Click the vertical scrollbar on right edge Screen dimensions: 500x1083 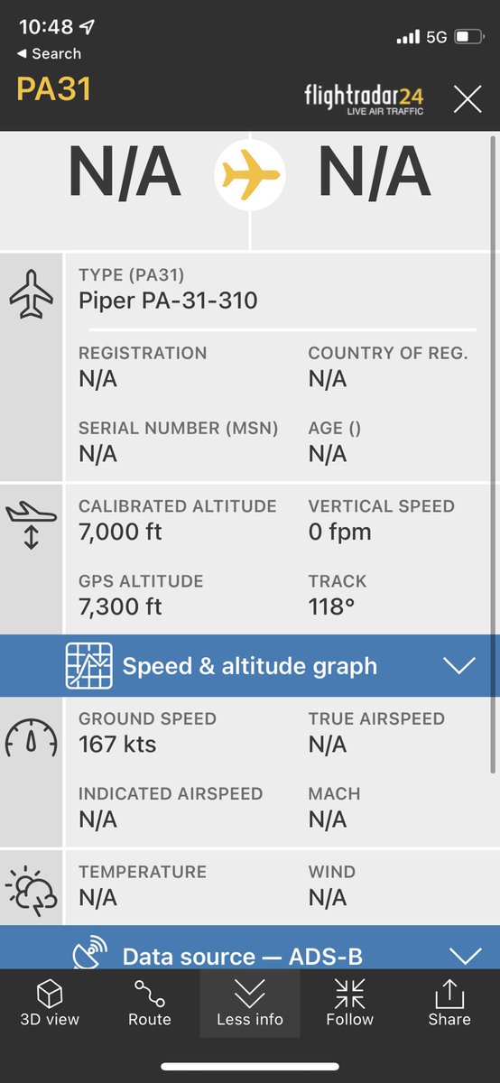coord(492,455)
